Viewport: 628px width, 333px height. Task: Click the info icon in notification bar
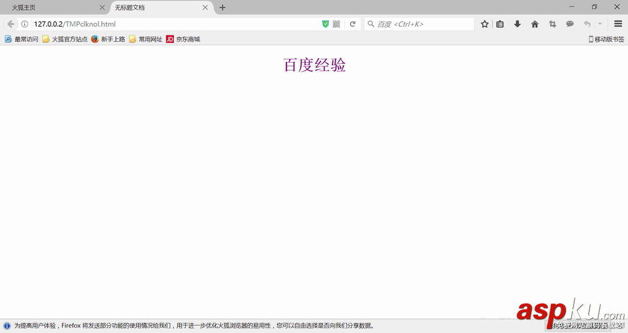pos(7,326)
